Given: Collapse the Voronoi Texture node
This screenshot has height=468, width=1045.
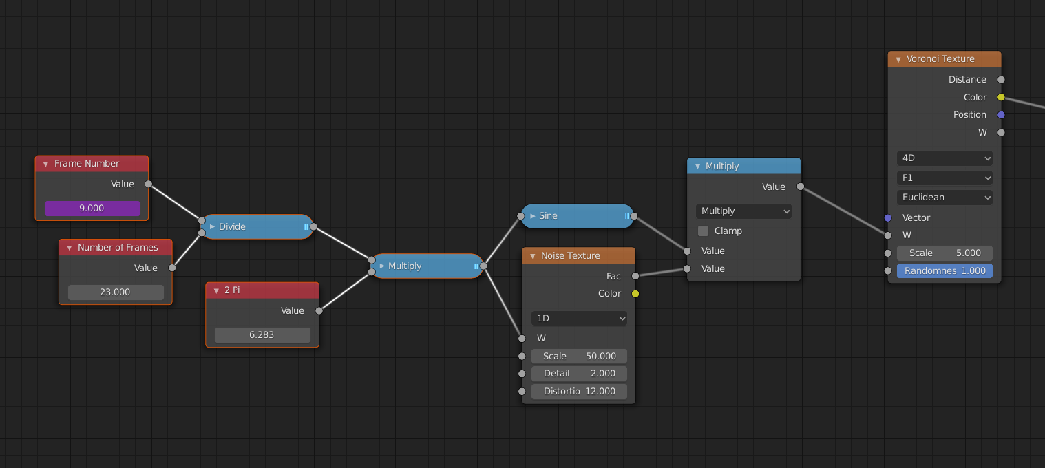Looking at the screenshot, I should tap(897, 59).
